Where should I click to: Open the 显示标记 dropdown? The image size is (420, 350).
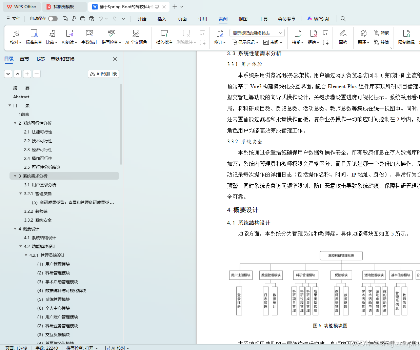245,42
